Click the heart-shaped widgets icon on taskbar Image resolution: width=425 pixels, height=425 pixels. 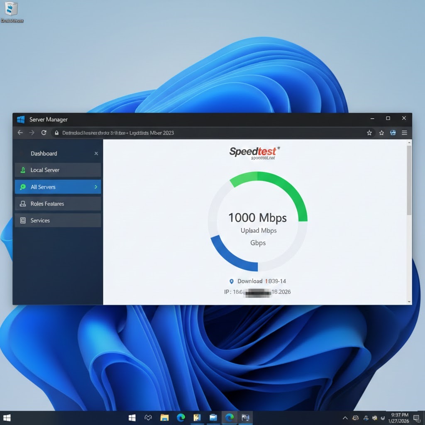pos(148,418)
